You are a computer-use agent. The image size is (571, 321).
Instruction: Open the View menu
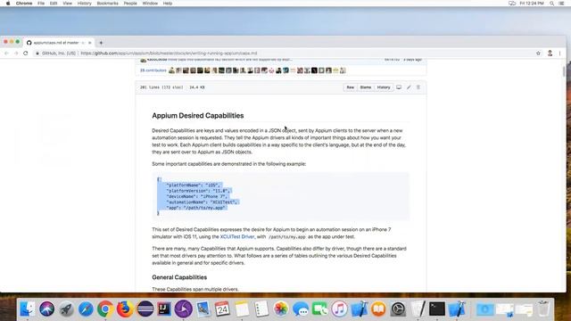click(68, 4)
